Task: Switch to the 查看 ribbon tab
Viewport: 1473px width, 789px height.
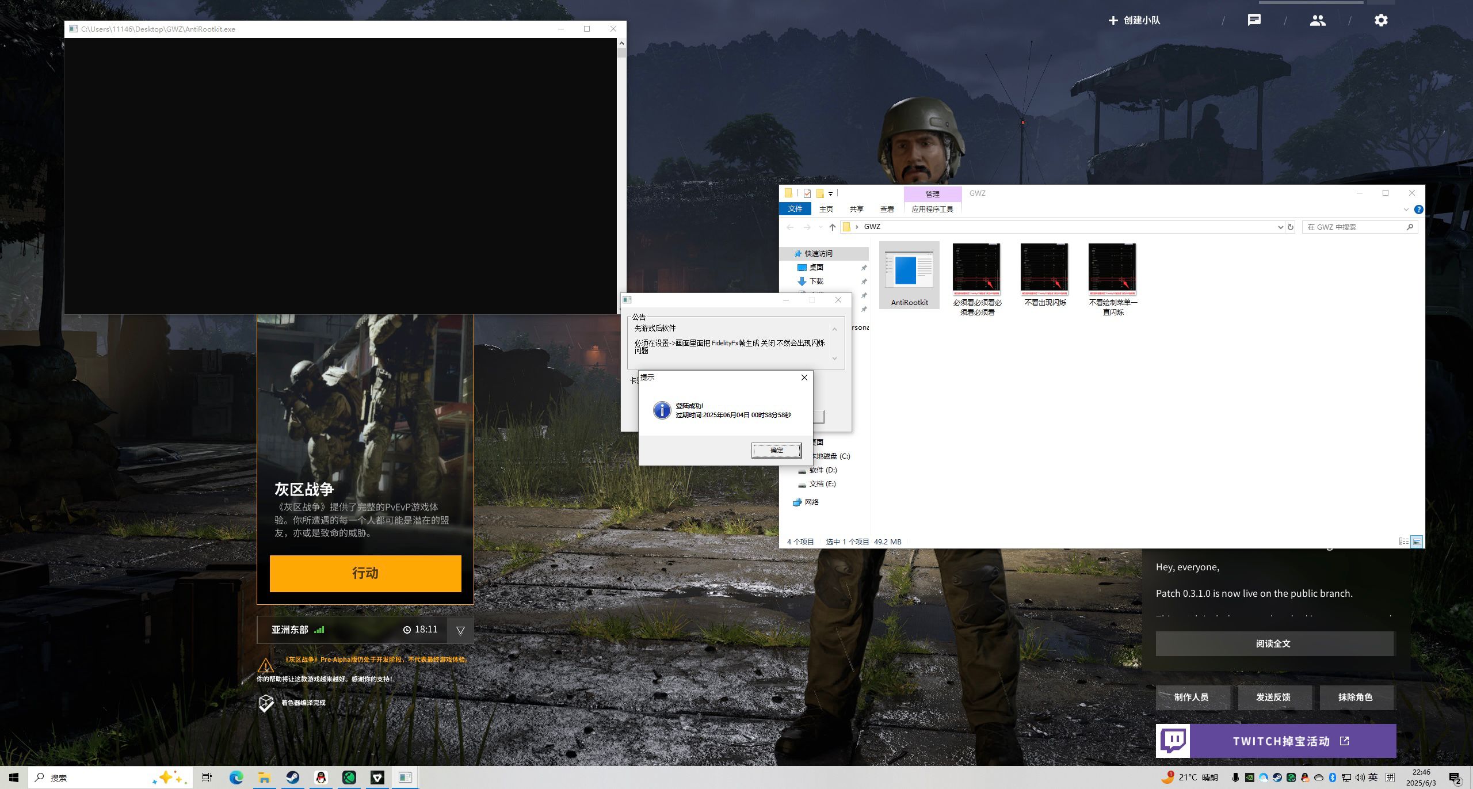Action: tap(887, 209)
